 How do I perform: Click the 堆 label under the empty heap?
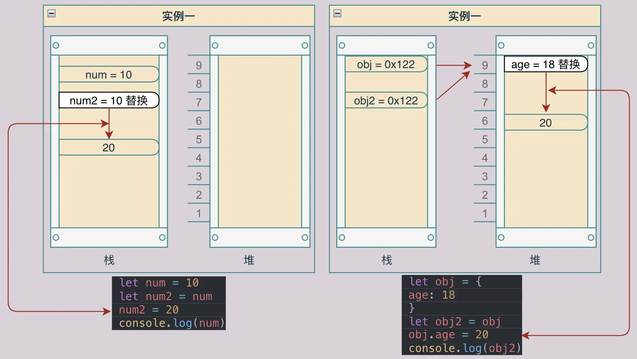coord(249,260)
